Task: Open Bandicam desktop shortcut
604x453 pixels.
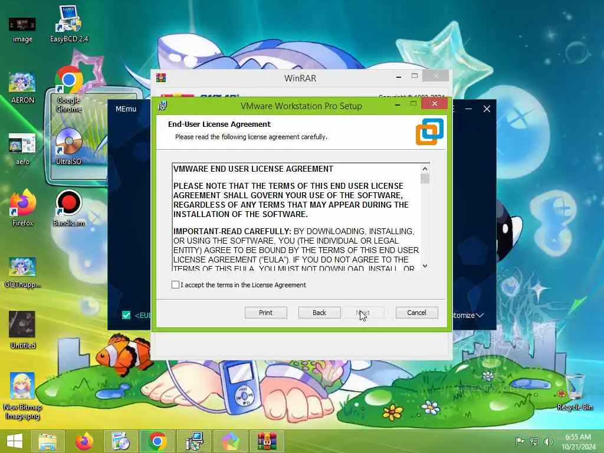Action: pos(69,208)
